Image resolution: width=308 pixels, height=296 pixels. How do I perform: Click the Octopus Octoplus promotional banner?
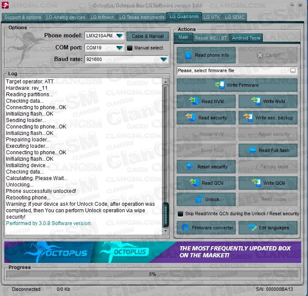click(x=152, y=252)
